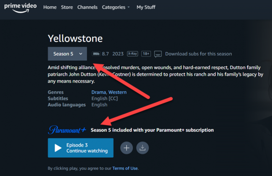
Task: Open the Store section
Action: pos(67,7)
